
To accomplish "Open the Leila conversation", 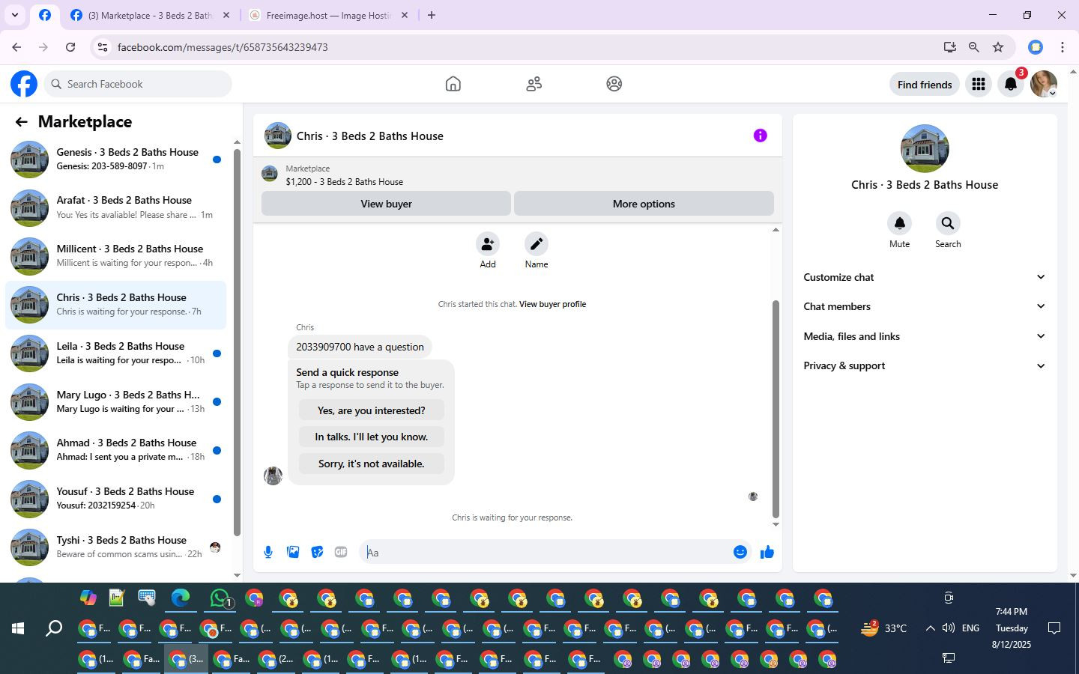I will pos(116,353).
